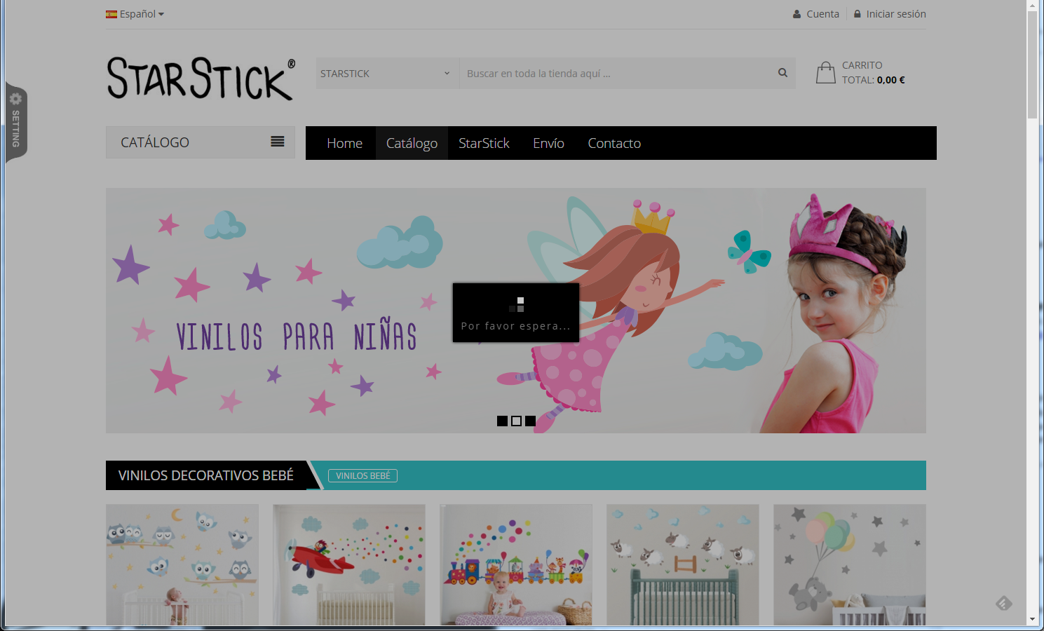The image size is (1044, 631).
Task: Click the Spanish flag icon
Action: pyautogui.click(x=111, y=14)
